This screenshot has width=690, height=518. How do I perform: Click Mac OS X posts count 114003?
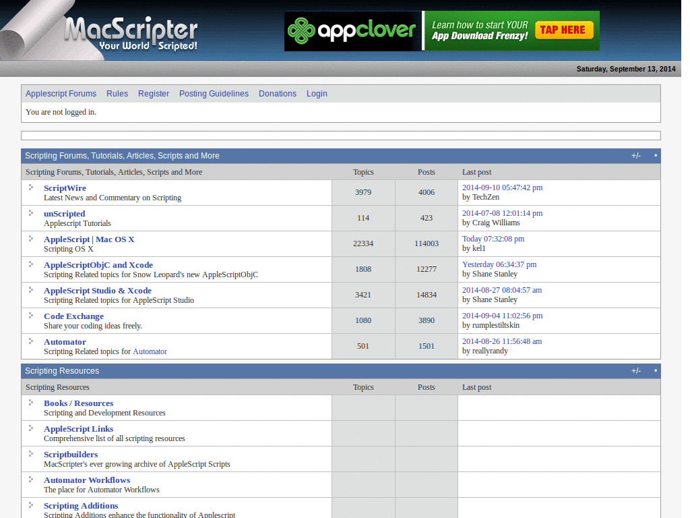(x=427, y=243)
